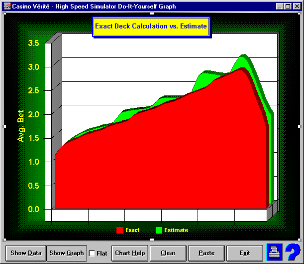Click the Paste button

coord(206,253)
